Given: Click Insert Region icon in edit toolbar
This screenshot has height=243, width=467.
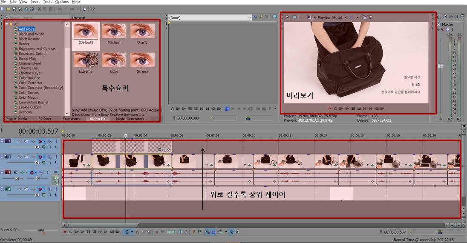Looking at the screenshot, I should (x=199, y=232).
